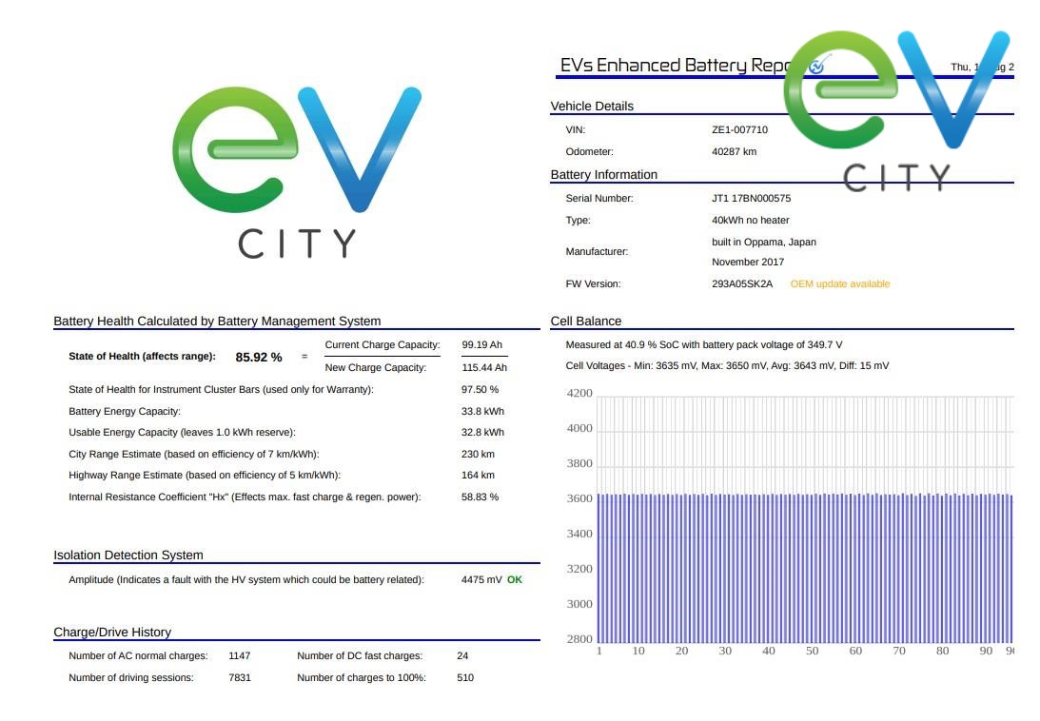1040x721 pixels.
Task: Select the Vehicle Details section heading
Action: tap(592, 106)
